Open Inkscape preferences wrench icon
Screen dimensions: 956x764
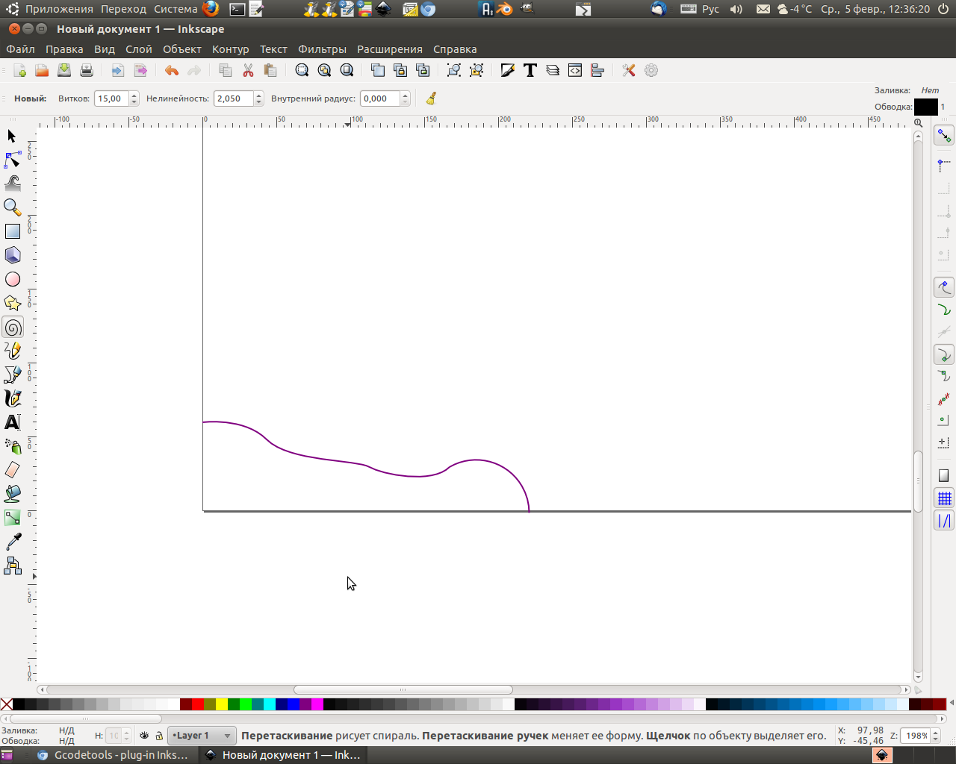click(x=629, y=70)
